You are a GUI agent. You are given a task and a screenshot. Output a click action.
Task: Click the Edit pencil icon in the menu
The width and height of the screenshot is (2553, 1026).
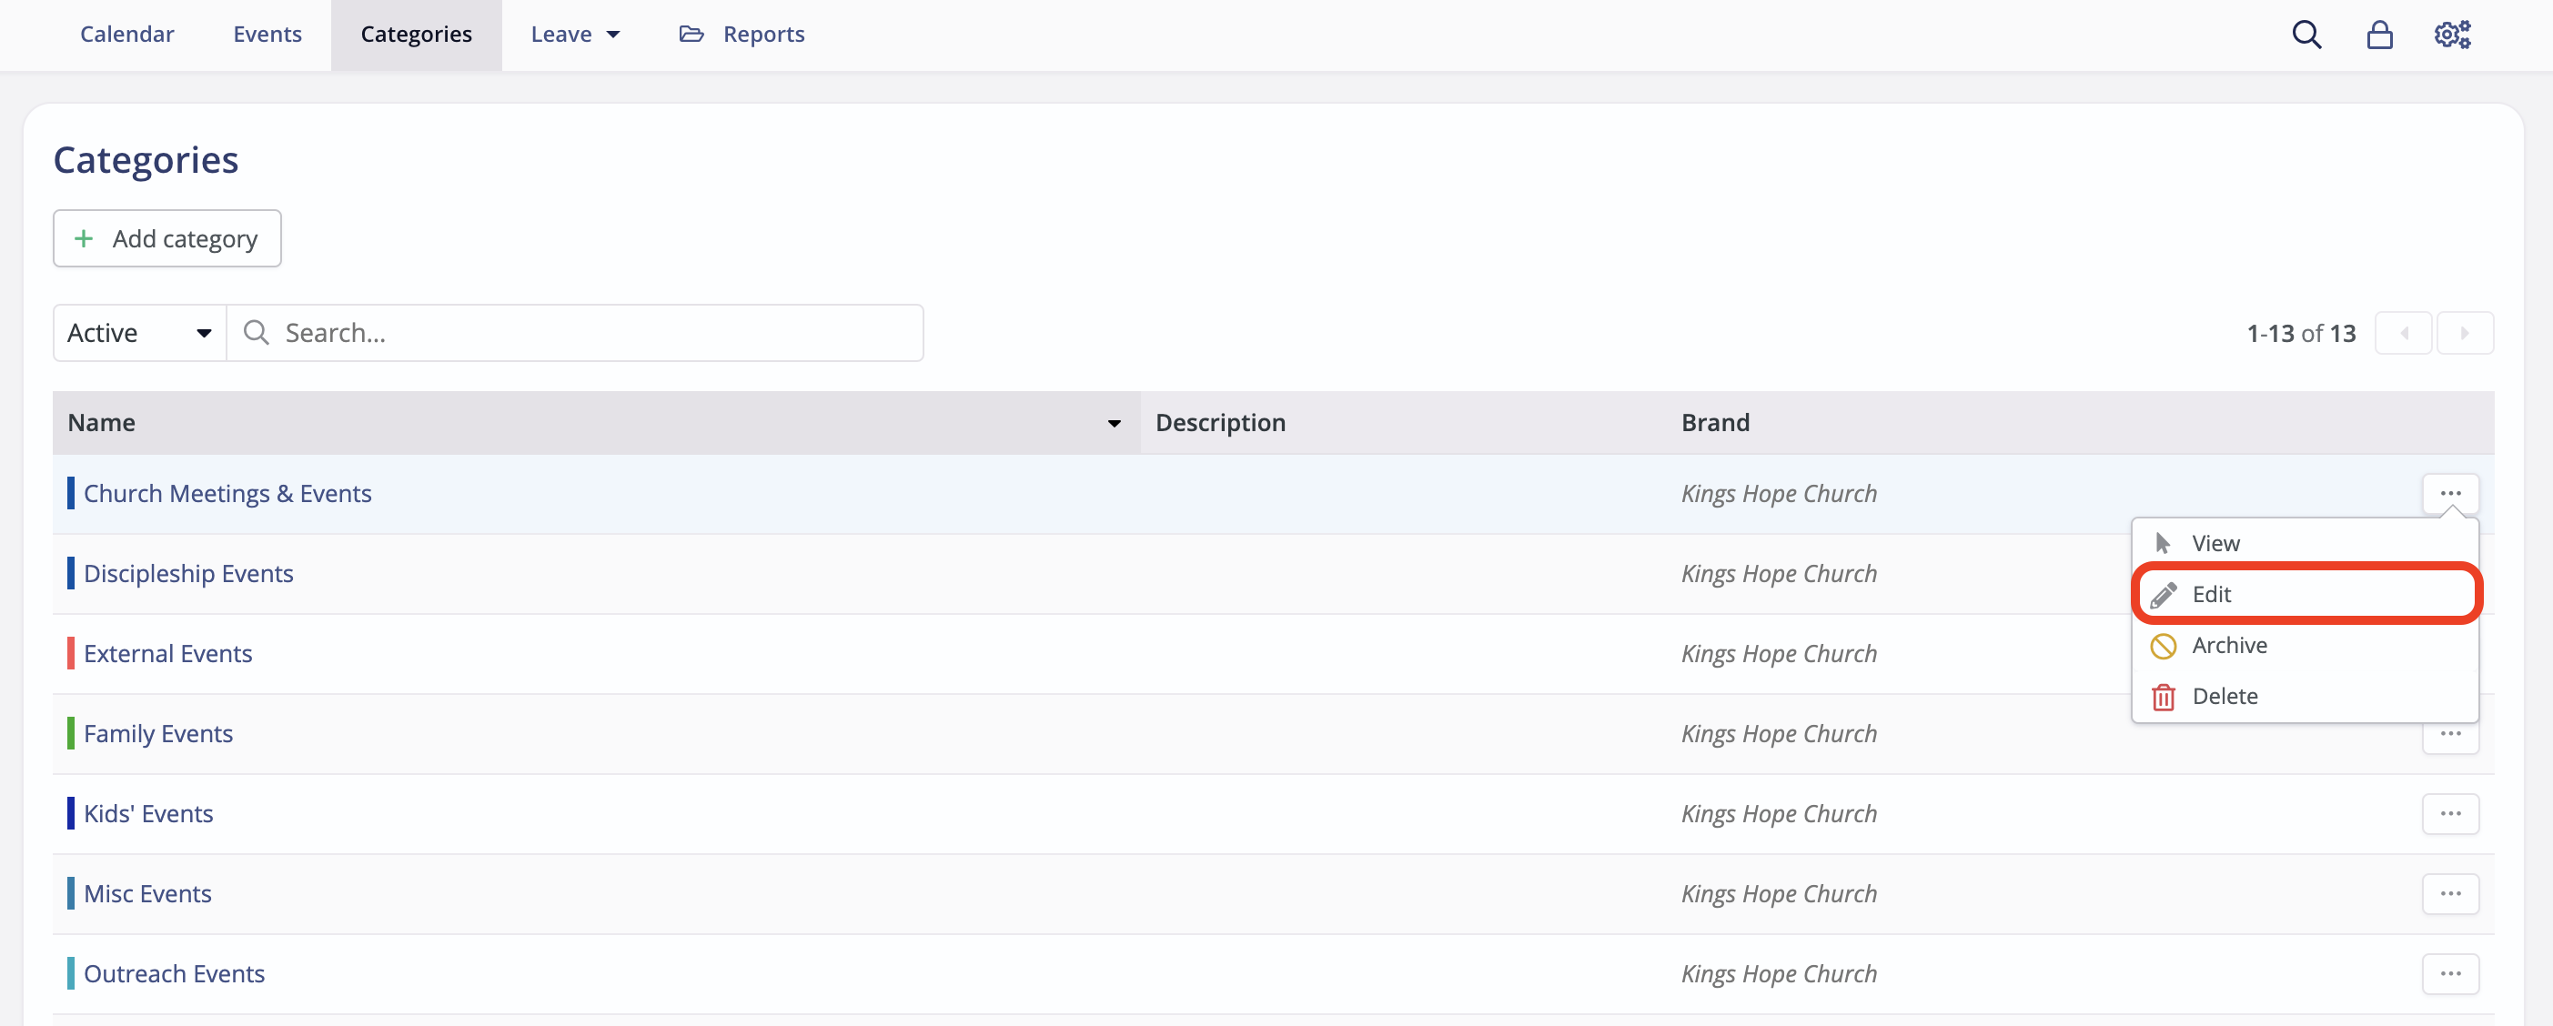pyautogui.click(x=2164, y=593)
